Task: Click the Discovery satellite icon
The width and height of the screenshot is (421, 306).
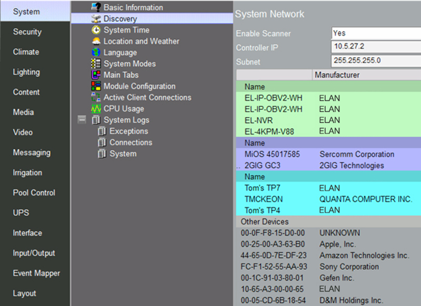Action: tap(96, 18)
